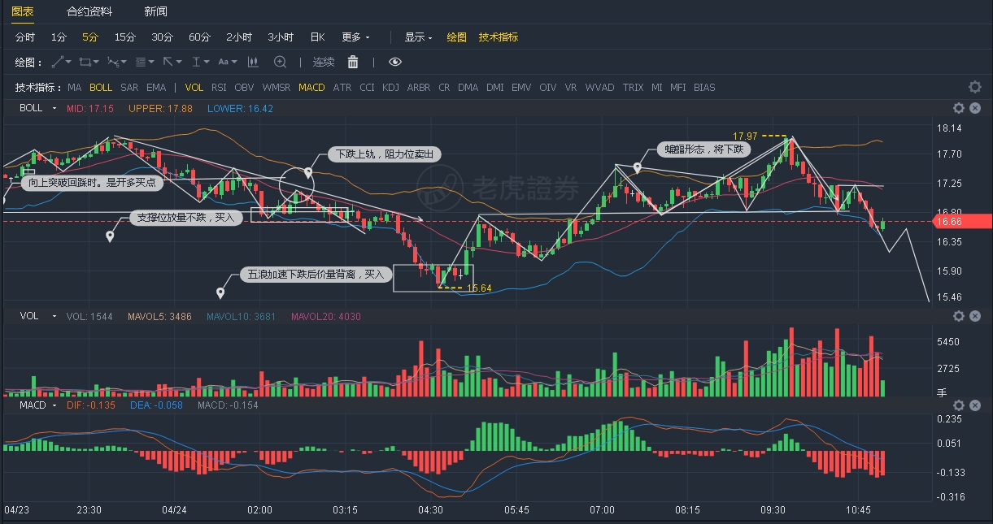993x524 pixels.
Task: Choose the text annotation Aa tool
Action: [224, 62]
